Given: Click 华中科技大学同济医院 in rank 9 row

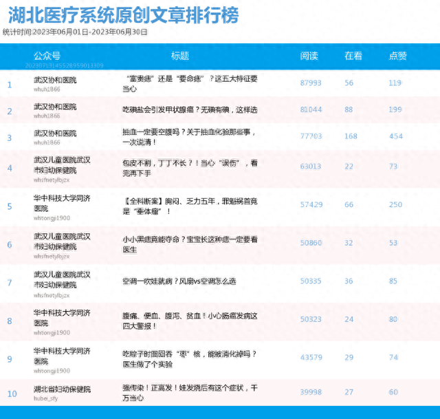Looking at the screenshot, I should click(x=62, y=356).
